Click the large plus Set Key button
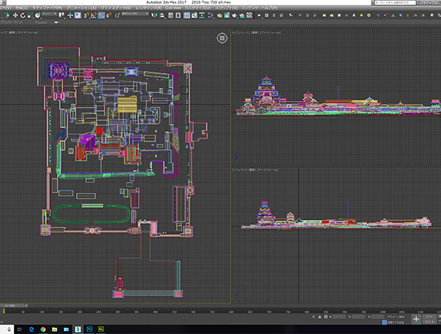Screen dimensions: 441x334 [417, 319]
